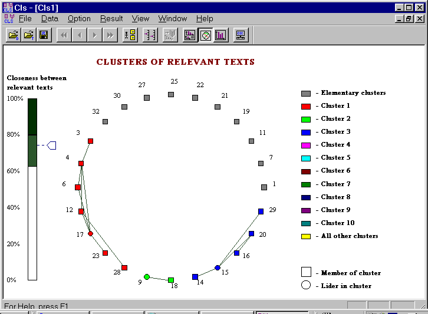Screen dimensions: 428x314
Task: Click the double left arrow rewind button
Action: 64,35
